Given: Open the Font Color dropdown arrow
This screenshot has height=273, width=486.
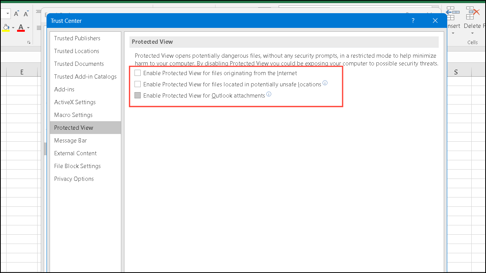Looking at the screenshot, I should tap(28, 28).
